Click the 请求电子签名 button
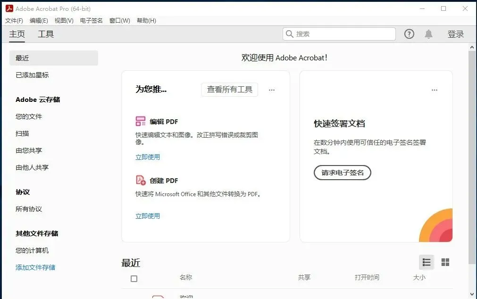This screenshot has width=477, height=299. click(342, 173)
